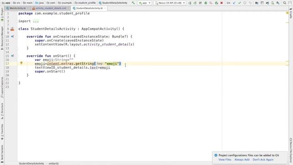Open the Nexus 5X device selector dropdown
The width and height of the screenshot is (293, 165).
click(x=170, y=3)
